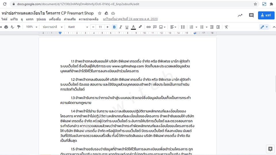Click the document title text
The width and height of the screenshot is (276, 155).
pyautogui.click(x=48, y=13)
